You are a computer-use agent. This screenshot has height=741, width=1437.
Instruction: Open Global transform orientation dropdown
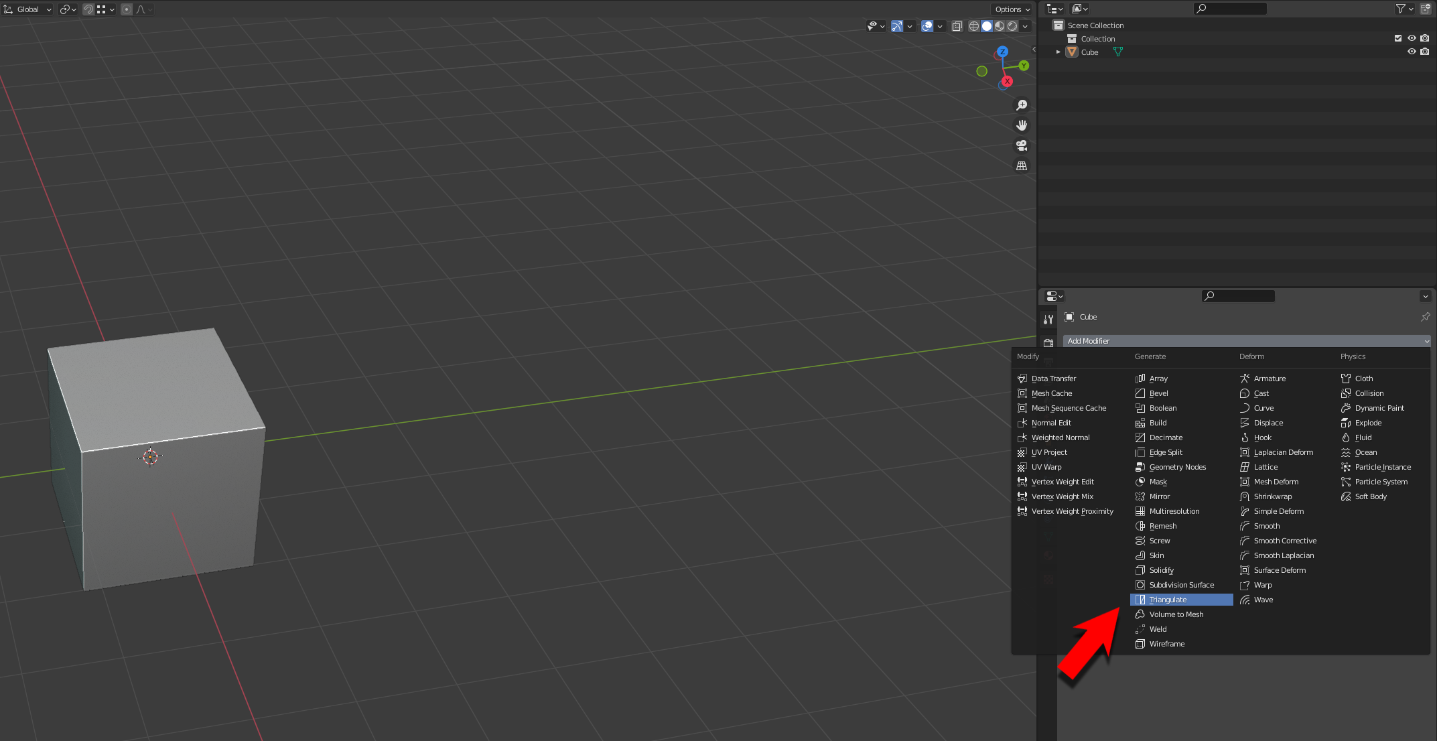(x=28, y=9)
